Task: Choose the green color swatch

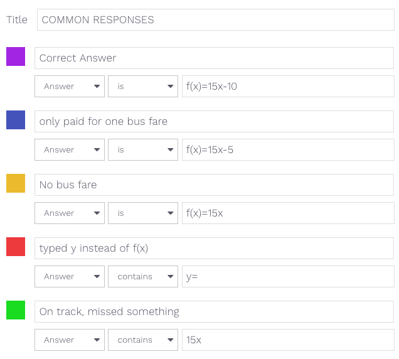Action: [16, 310]
